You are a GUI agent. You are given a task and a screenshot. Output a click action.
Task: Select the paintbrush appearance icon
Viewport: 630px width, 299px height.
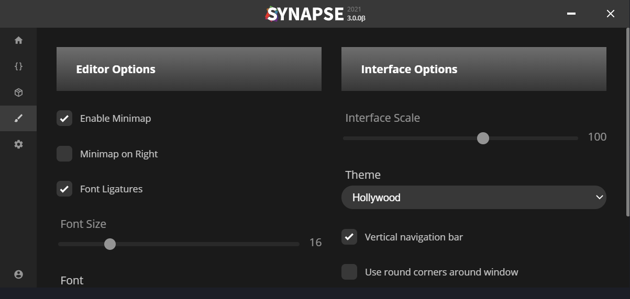pyautogui.click(x=18, y=119)
